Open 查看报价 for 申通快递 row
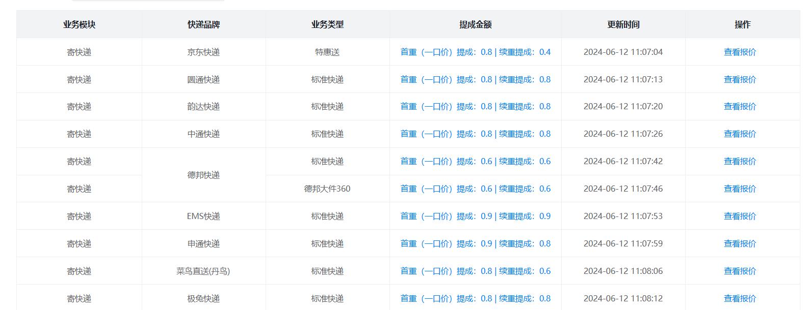This screenshot has width=808, height=310. point(740,243)
